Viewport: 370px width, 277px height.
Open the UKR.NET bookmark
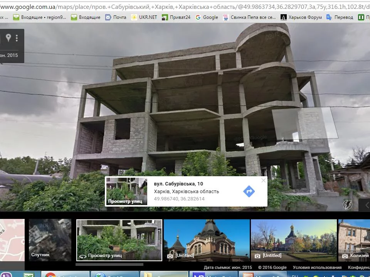[x=144, y=17]
